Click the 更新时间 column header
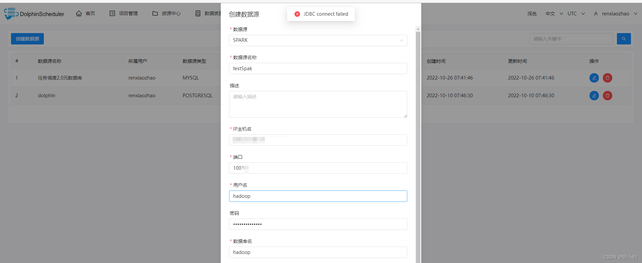This screenshot has width=642, height=263. (517, 61)
